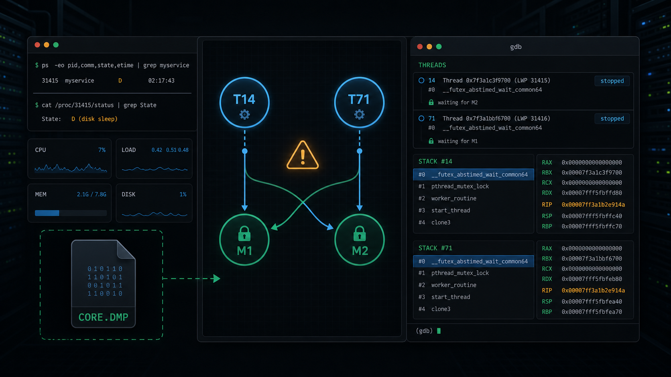This screenshot has height=377, width=671.
Task: Select pthread_mutex_lock frame in STACK #14
Action: point(474,186)
